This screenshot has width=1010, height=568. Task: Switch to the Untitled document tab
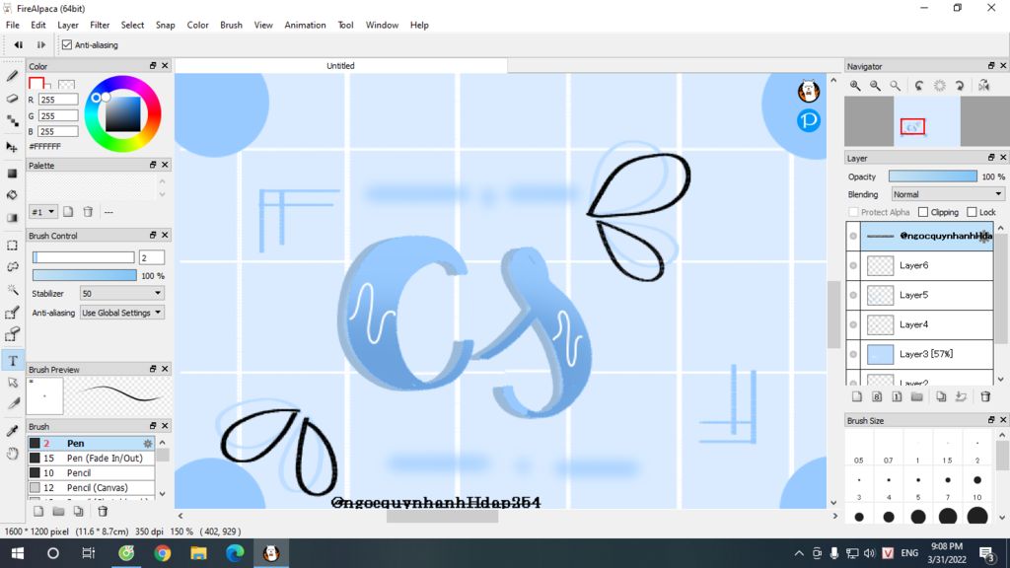coord(340,66)
